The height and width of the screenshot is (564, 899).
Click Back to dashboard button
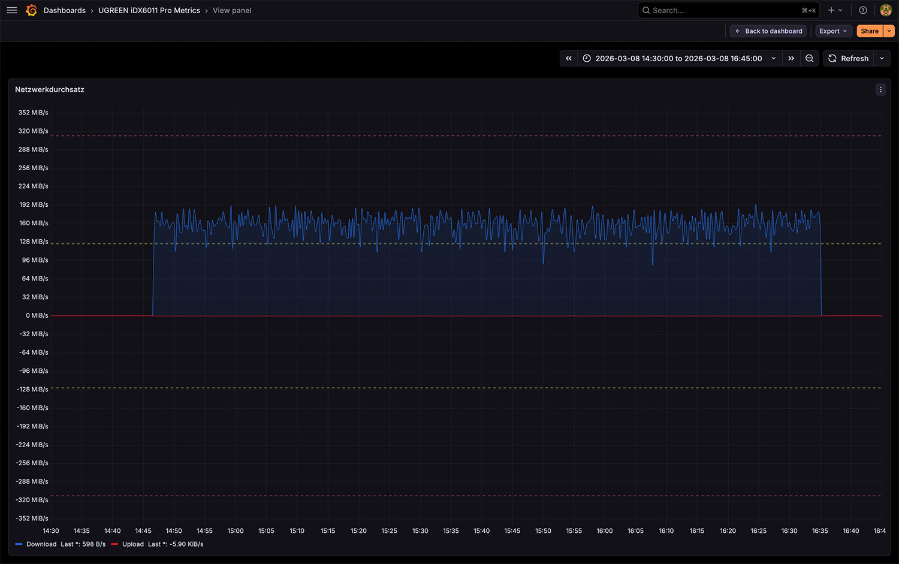(768, 31)
